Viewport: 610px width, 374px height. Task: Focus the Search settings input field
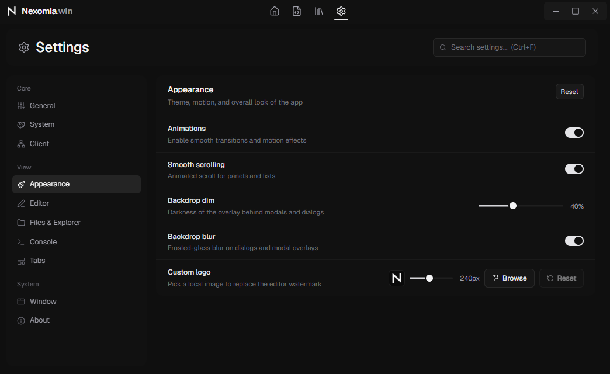pyautogui.click(x=510, y=47)
